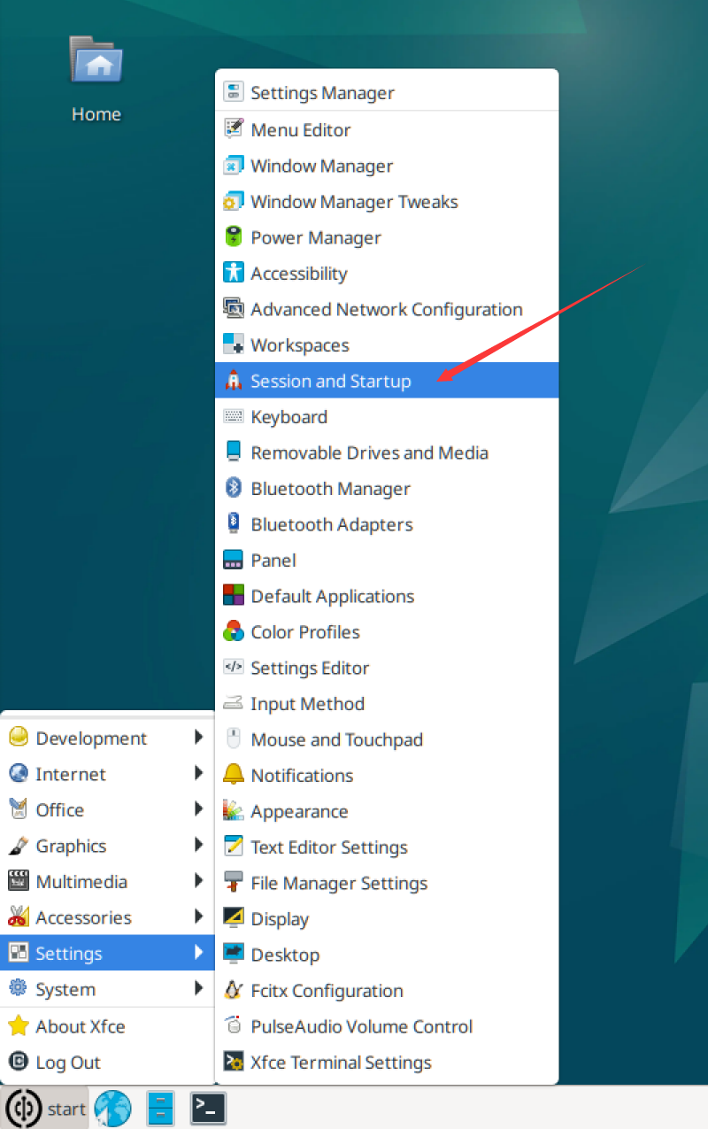Viewport: 708px width, 1129px height.
Task: Click the Workspaces icon
Action: pyautogui.click(x=234, y=344)
